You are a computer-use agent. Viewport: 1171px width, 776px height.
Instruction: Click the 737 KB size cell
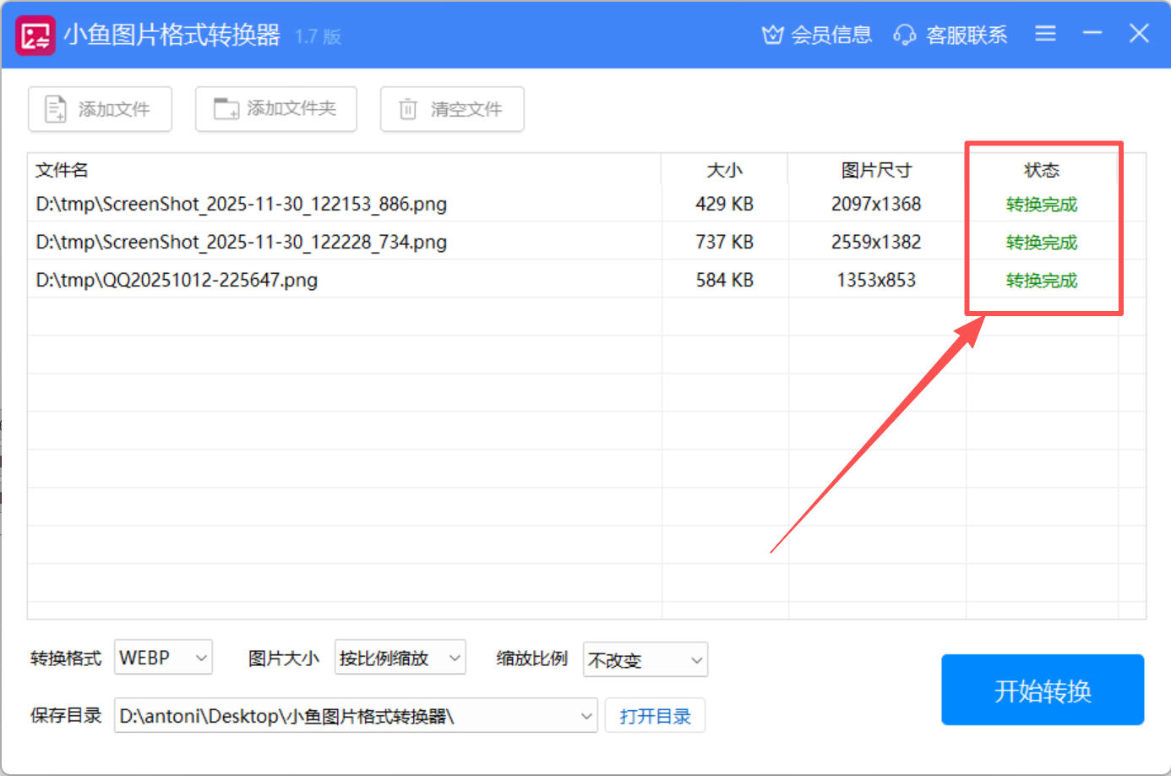pos(724,242)
